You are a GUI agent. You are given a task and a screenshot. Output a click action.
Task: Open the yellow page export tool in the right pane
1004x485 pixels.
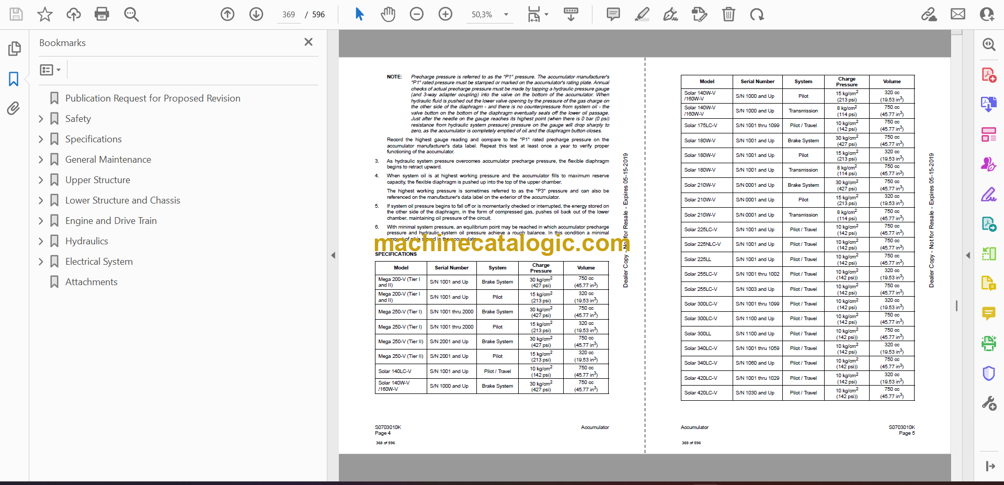click(x=988, y=284)
